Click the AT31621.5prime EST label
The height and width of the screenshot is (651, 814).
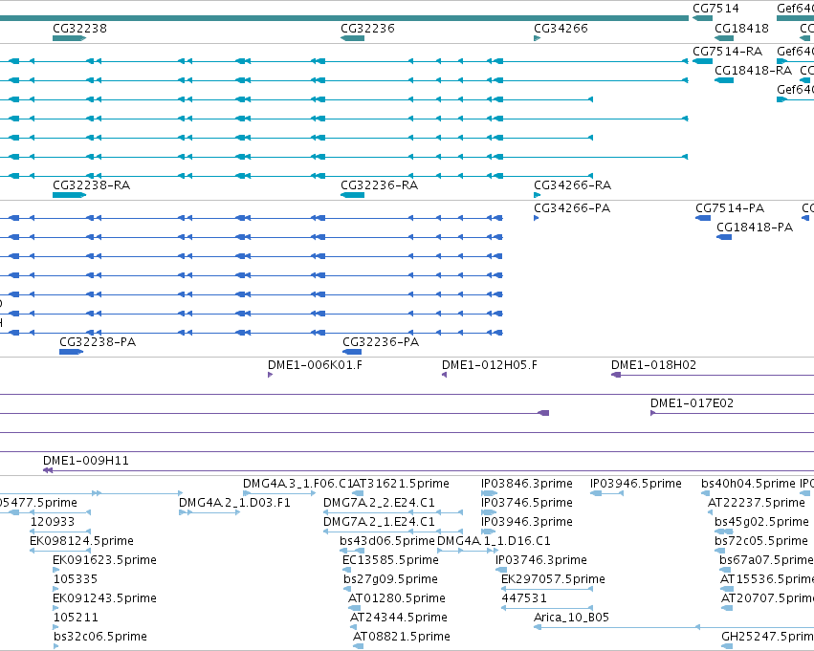pos(401,484)
